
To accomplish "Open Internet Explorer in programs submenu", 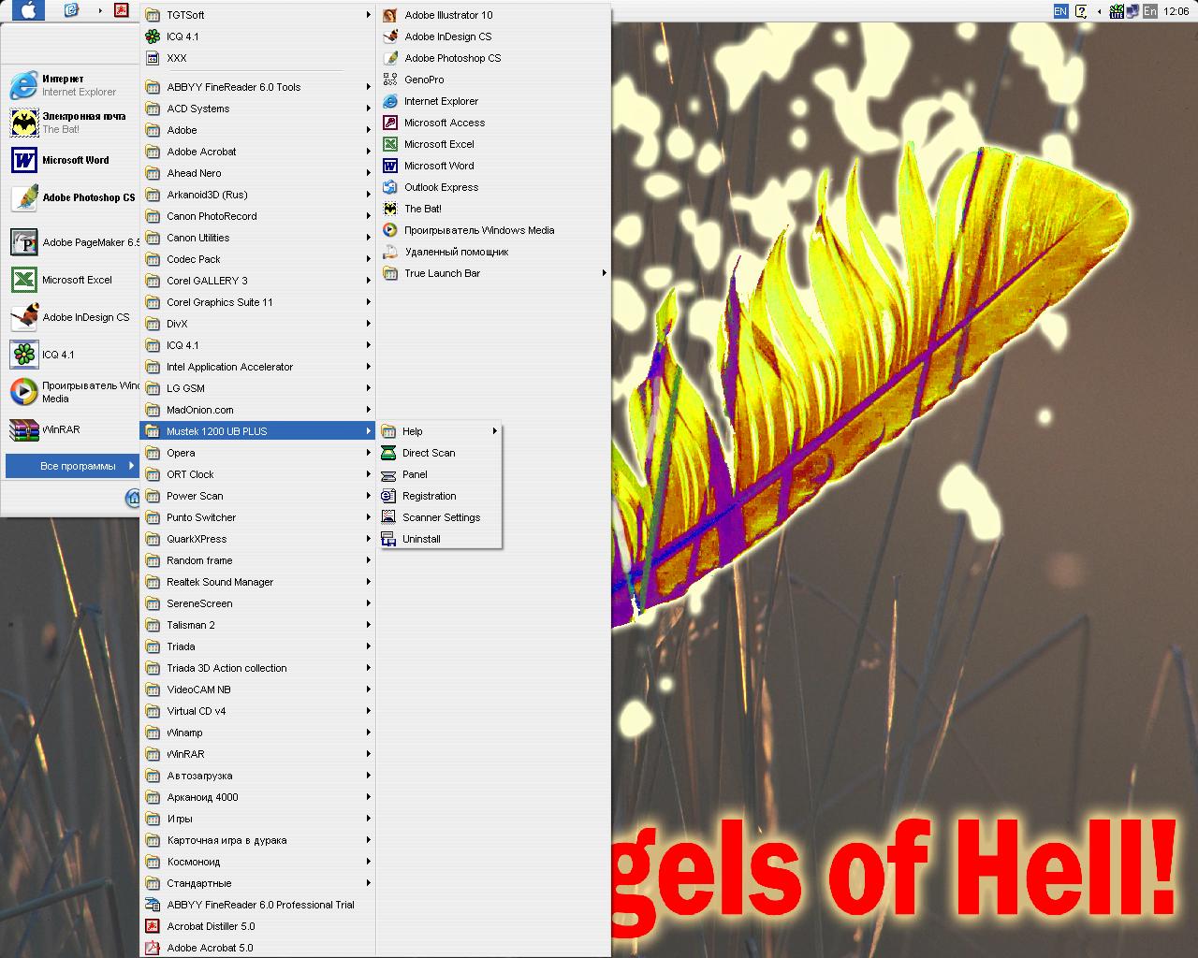I will 441,101.
